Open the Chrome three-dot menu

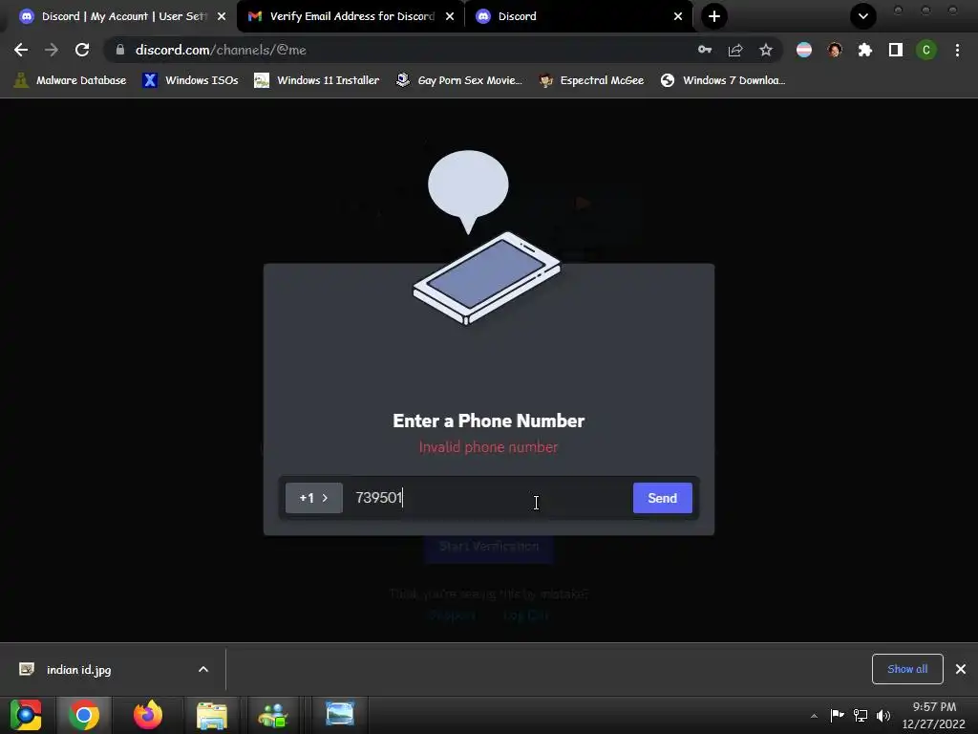[x=957, y=50]
